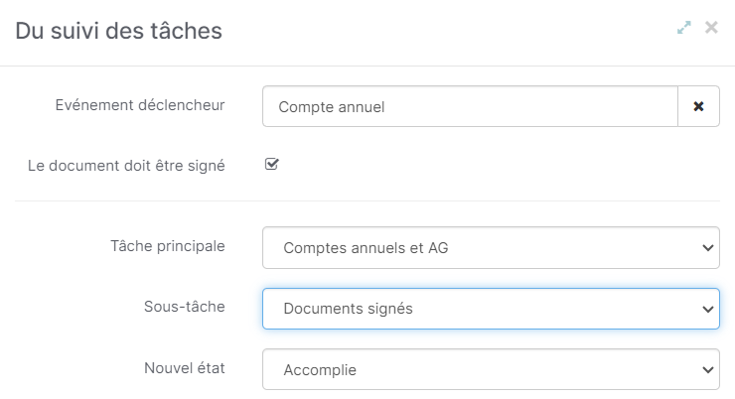This screenshot has height=399, width=735.
Task: Click the Tâche principale label
Action: 167,246
